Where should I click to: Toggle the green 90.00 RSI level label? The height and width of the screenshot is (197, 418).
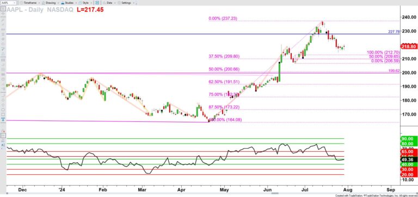[408, 139]
